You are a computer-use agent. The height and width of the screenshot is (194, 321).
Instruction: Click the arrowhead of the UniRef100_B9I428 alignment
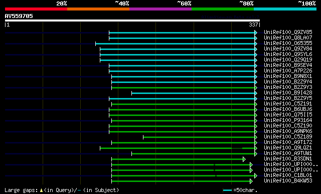256,93
